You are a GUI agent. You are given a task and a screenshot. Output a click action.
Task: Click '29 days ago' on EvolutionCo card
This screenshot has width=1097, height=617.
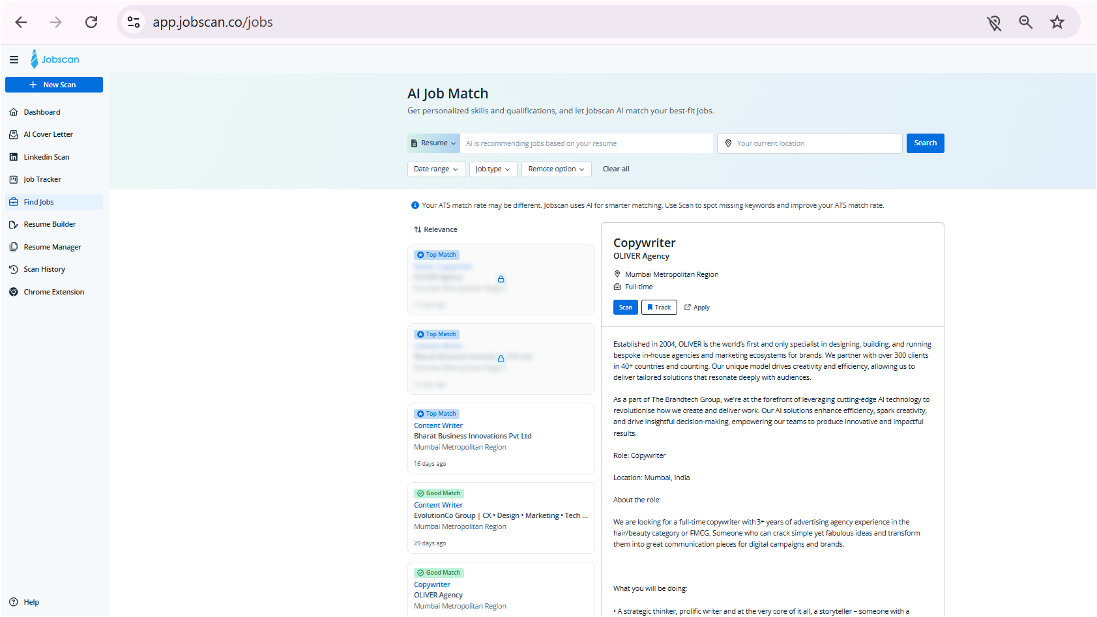coord(430,543)
